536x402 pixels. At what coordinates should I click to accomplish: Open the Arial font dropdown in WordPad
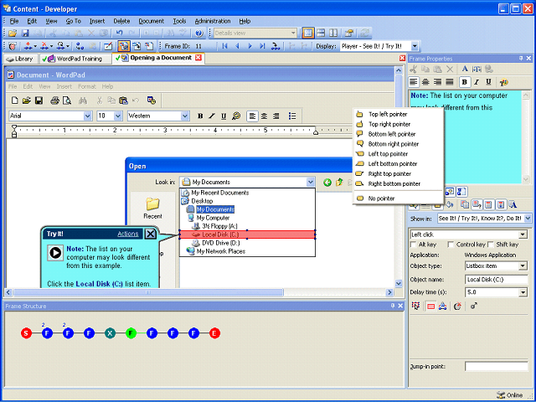87,116
